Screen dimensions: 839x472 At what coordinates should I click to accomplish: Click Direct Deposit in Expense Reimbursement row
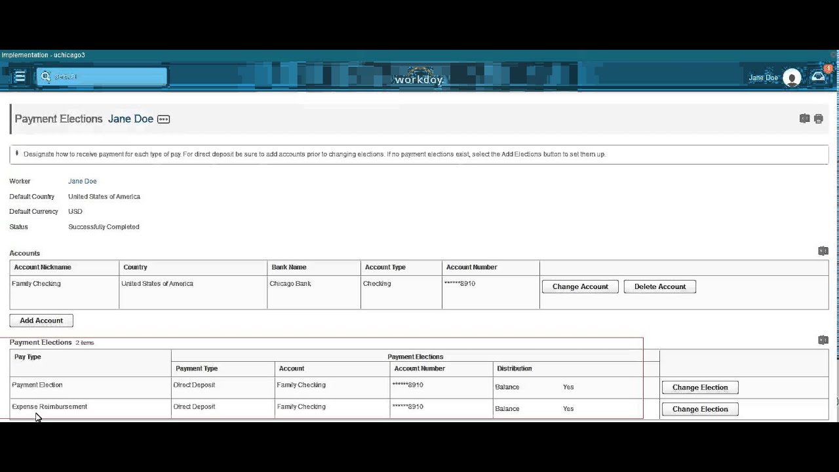tap(194, 406)
